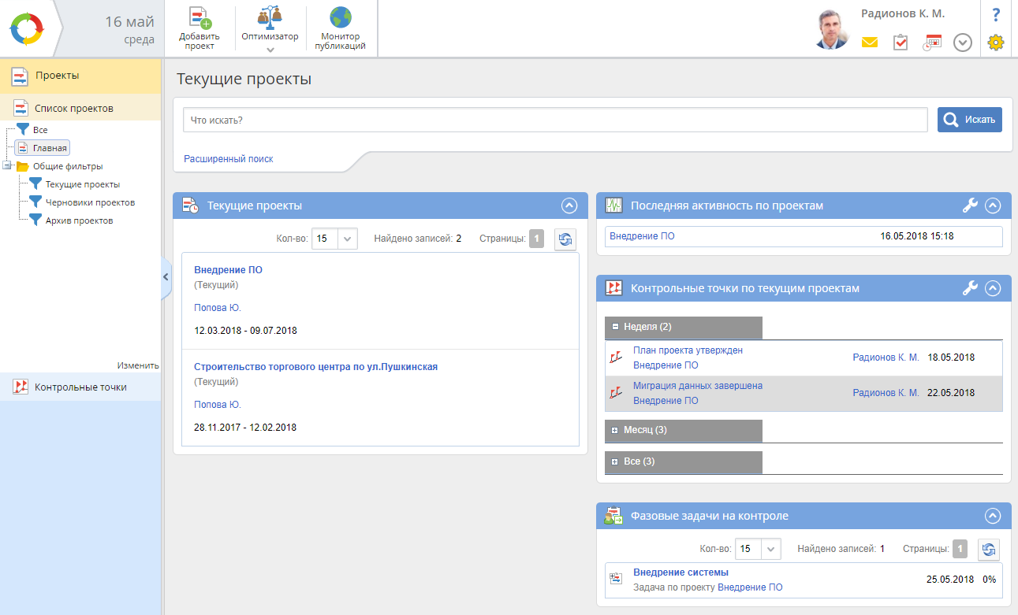The width and height of the screenshot is (1018, 615).
Task: Expand the Месяц (3) group
Action: [615, 430]
